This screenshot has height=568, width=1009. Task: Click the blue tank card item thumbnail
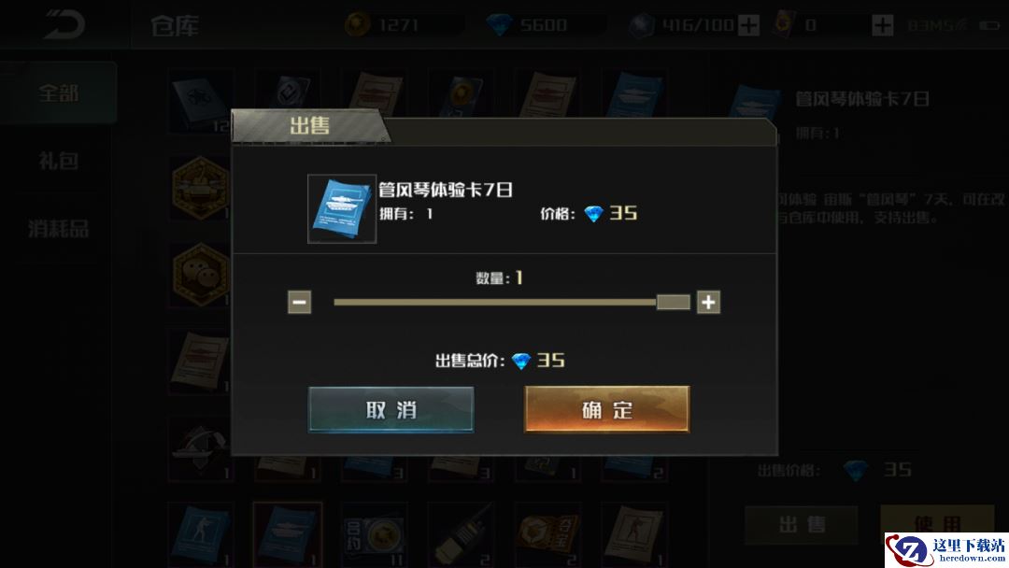click(342, 208)
